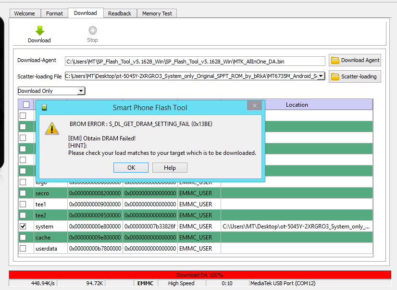Viewport: 397px width, 290px height.
Task: Click the folder icon on the Scatter-loading button
Action: 335,76
